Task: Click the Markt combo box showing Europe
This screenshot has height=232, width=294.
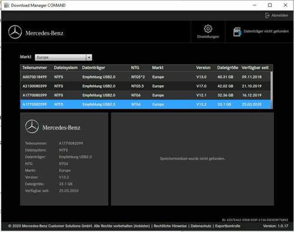Action: click(x=64, y=58)
